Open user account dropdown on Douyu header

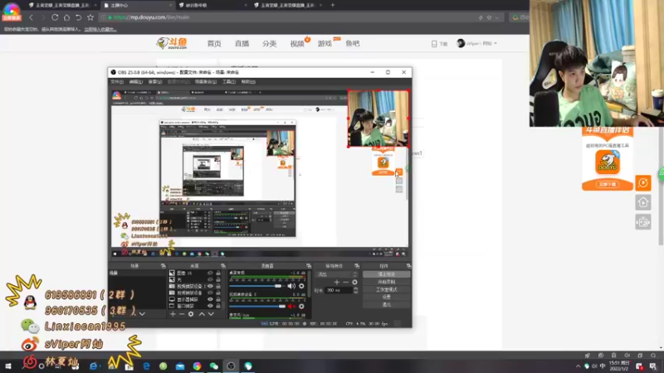pyautogui.click(x=476, y=43)
